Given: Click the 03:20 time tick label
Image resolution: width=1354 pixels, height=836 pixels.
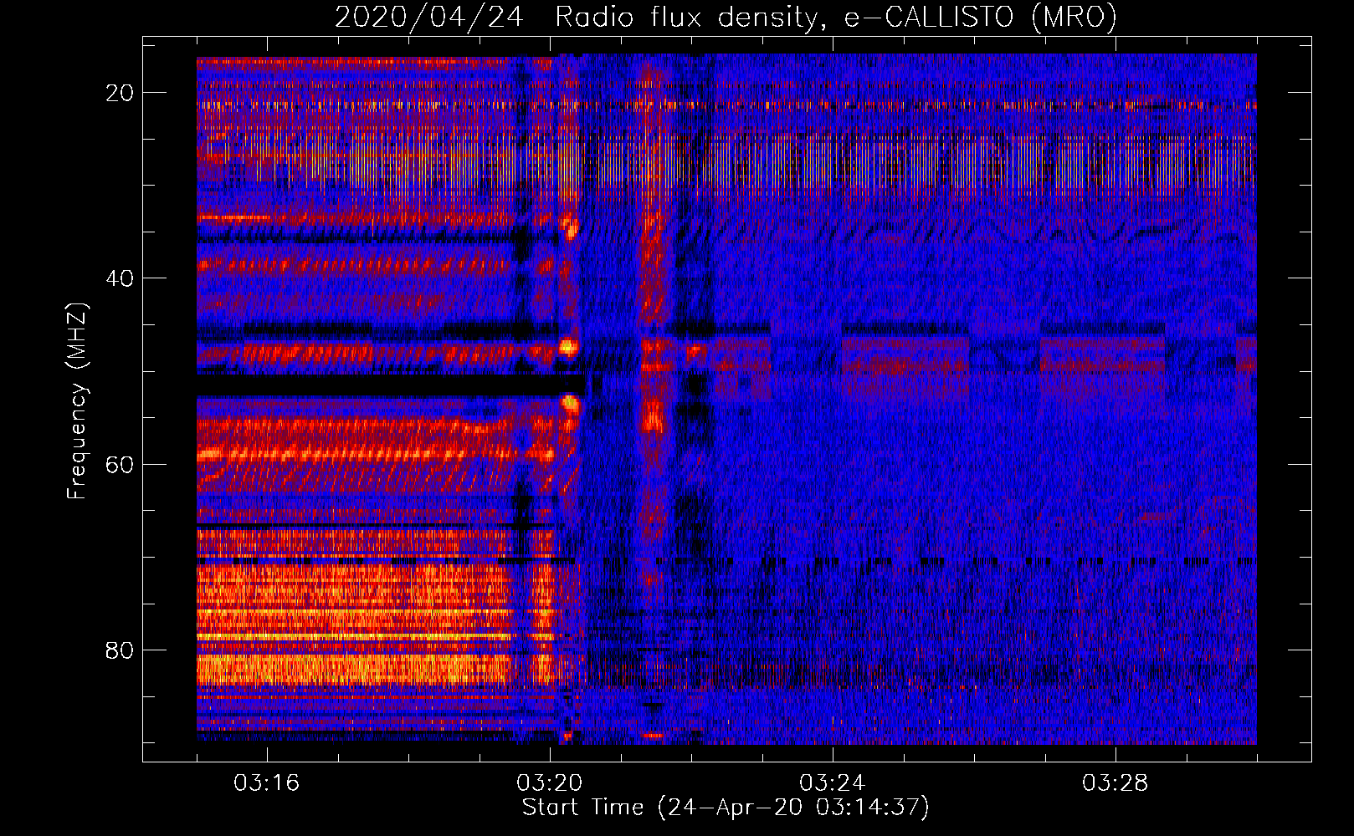Looking at the screenshot, I should pos(550,783).
